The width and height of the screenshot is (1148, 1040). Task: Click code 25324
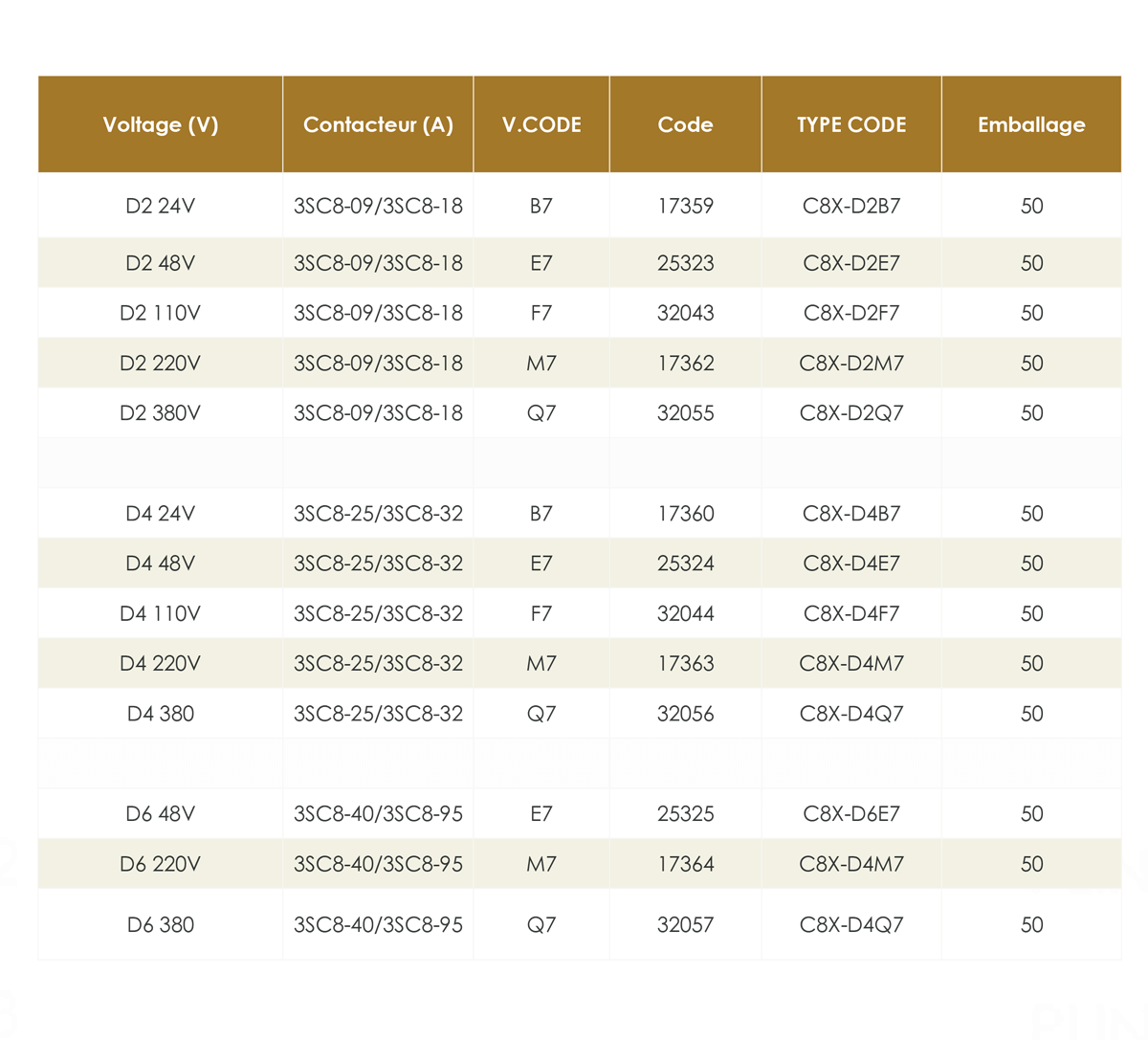(685, 564)
